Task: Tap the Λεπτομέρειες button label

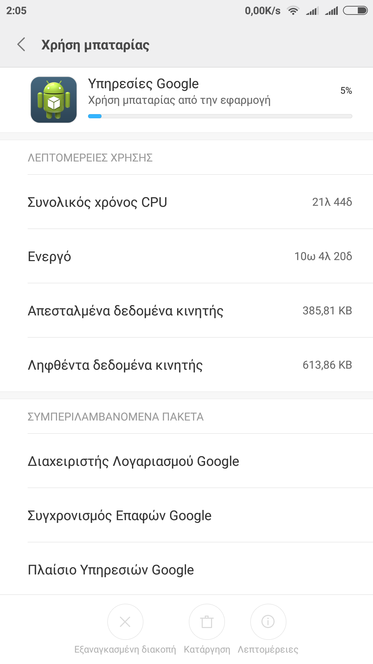Action: pos(268,649)
